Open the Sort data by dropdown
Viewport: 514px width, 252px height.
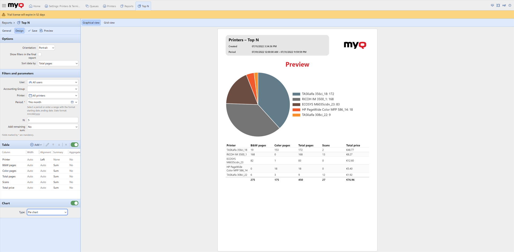58,64
